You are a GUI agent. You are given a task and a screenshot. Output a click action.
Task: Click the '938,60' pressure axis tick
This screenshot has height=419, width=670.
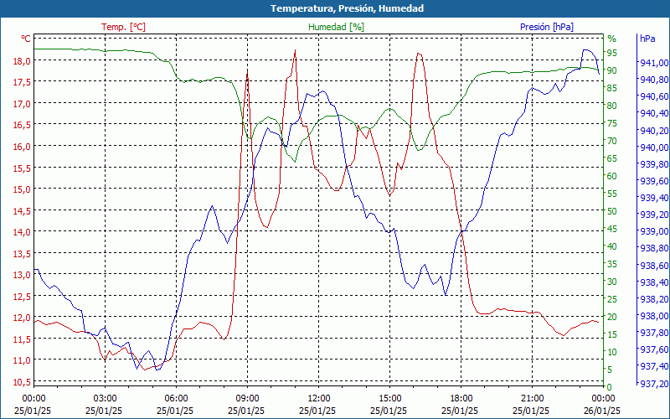point(654,266)
